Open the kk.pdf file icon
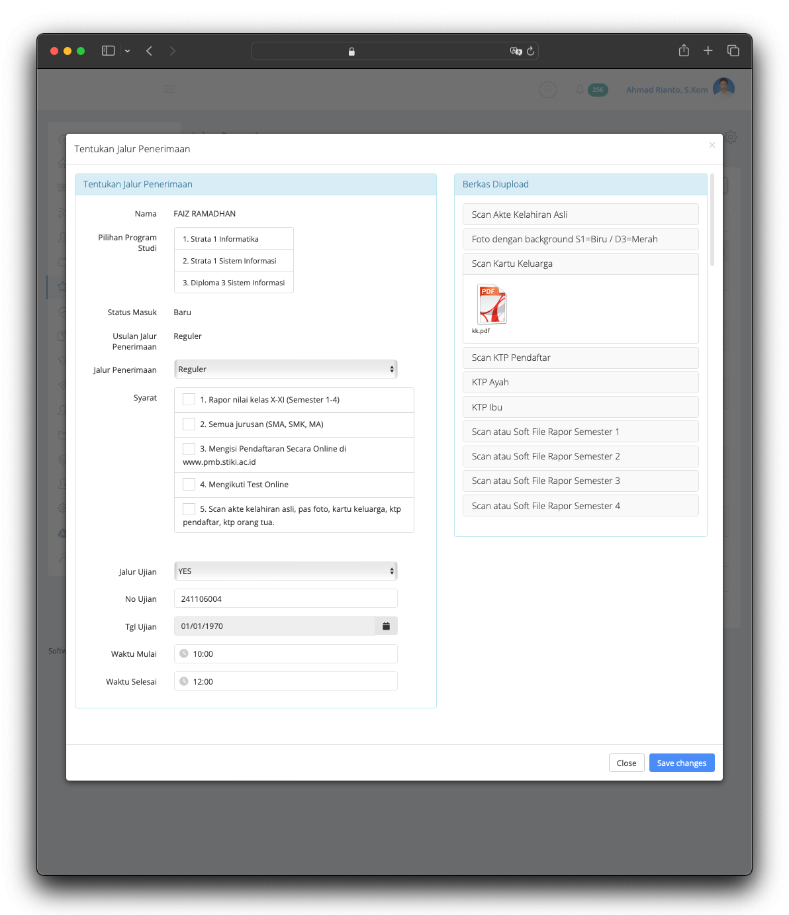Viewport: 789px width, 915px height. 492,305
